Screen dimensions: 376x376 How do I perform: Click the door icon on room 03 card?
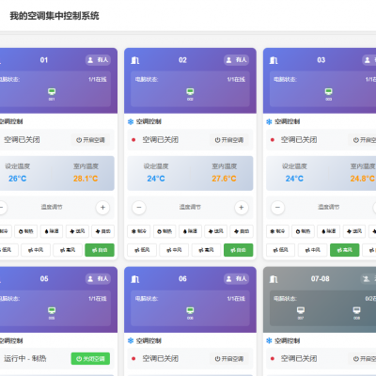coord(274,60)
